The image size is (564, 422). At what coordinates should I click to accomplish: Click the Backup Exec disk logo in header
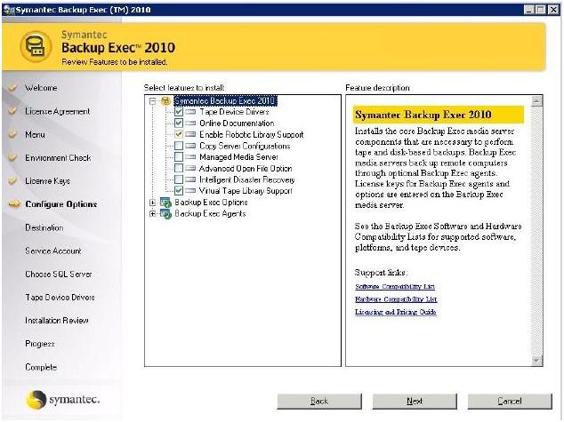(x=36, y=47)
